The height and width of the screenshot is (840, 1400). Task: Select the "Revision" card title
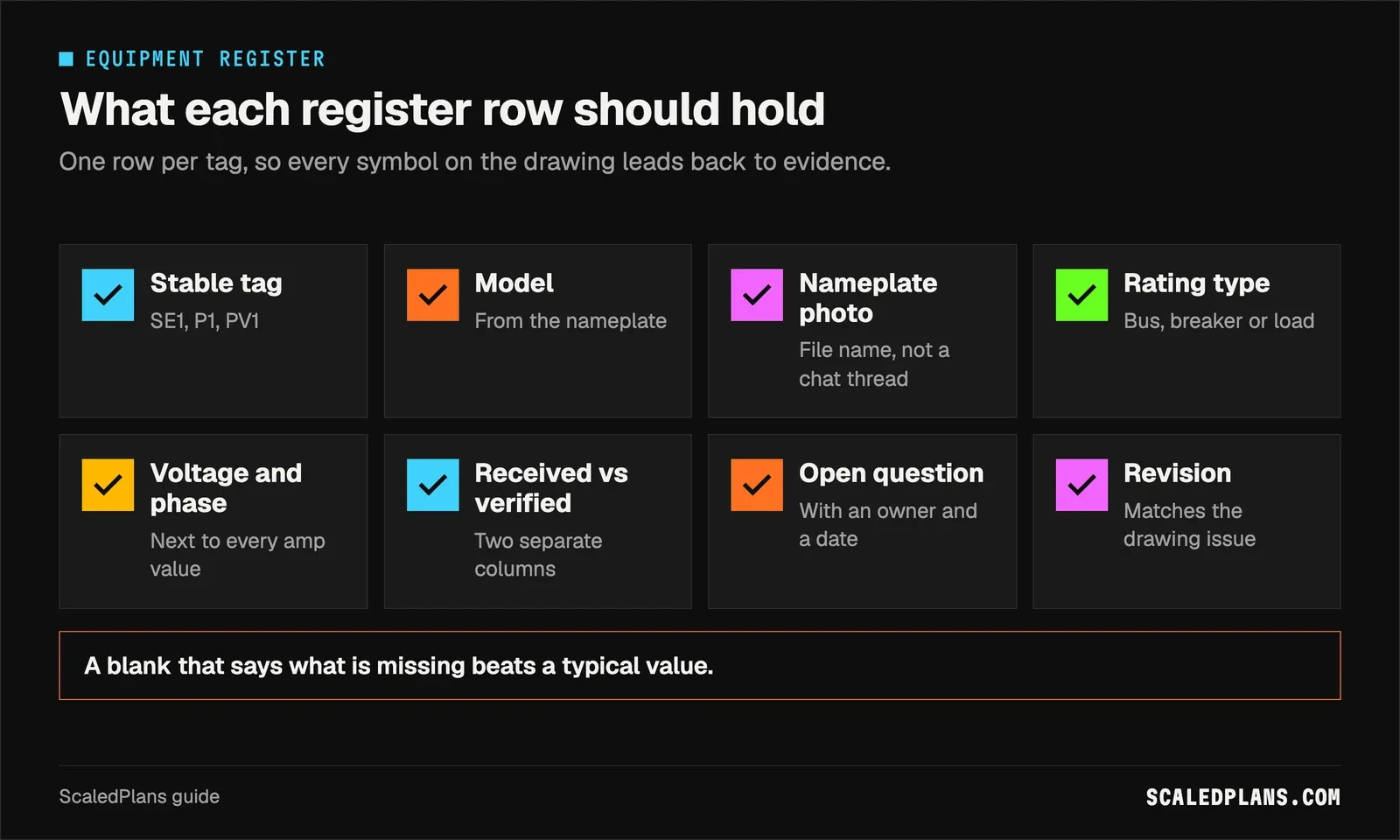point(1177,473)
